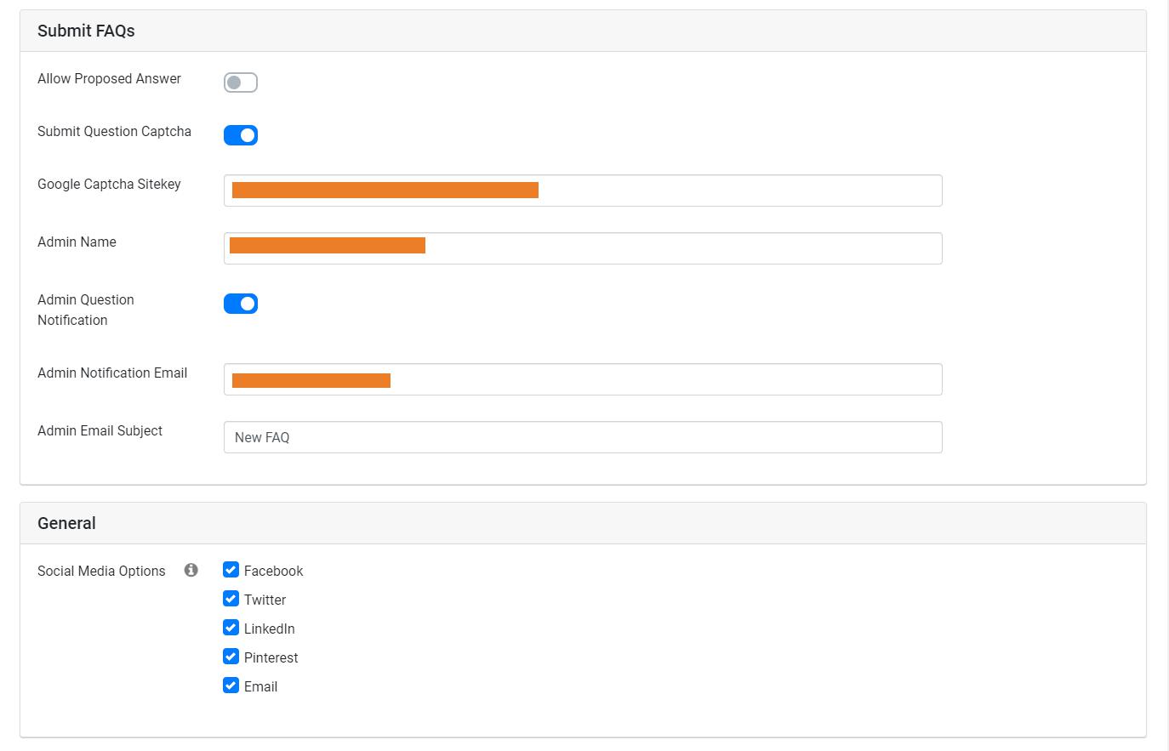The image size is (1169, 751).
Task: Uncheck the Facebook checkbox
Action: (x=231, y=570)
